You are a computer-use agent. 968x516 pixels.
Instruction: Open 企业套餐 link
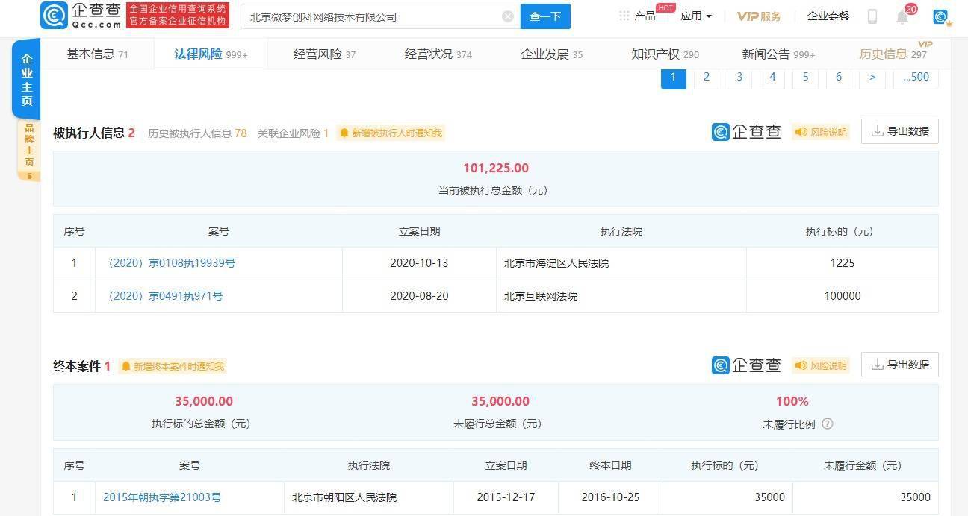click(x=828, y=16)
